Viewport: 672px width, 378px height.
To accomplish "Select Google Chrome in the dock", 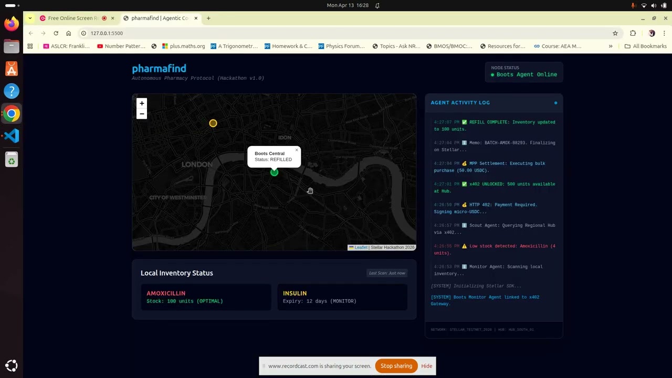I will coord(12,114).
